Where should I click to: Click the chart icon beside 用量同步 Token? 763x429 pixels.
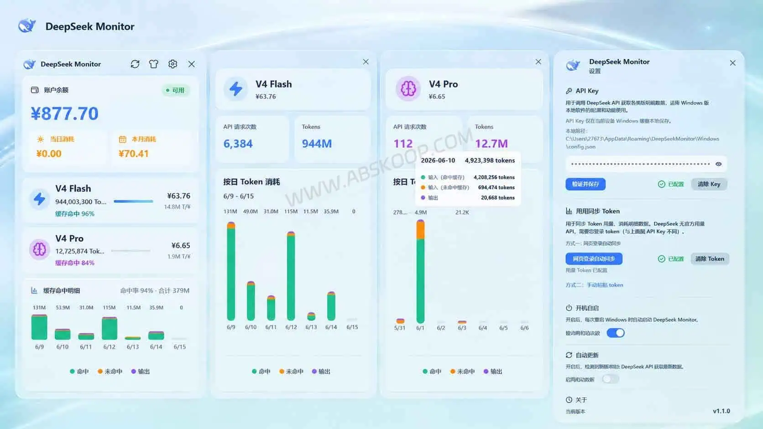pyautogui.click(x=569, y=211)
